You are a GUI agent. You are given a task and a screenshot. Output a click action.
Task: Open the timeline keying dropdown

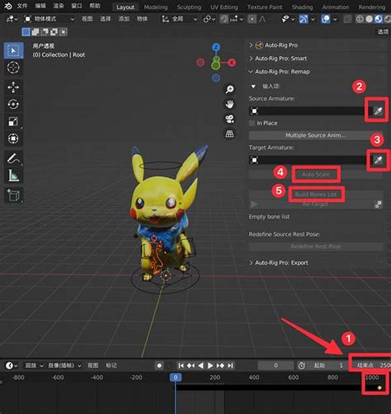pos(65,365)
